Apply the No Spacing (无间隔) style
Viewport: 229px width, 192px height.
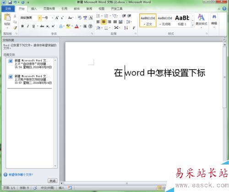pos(165,21)
